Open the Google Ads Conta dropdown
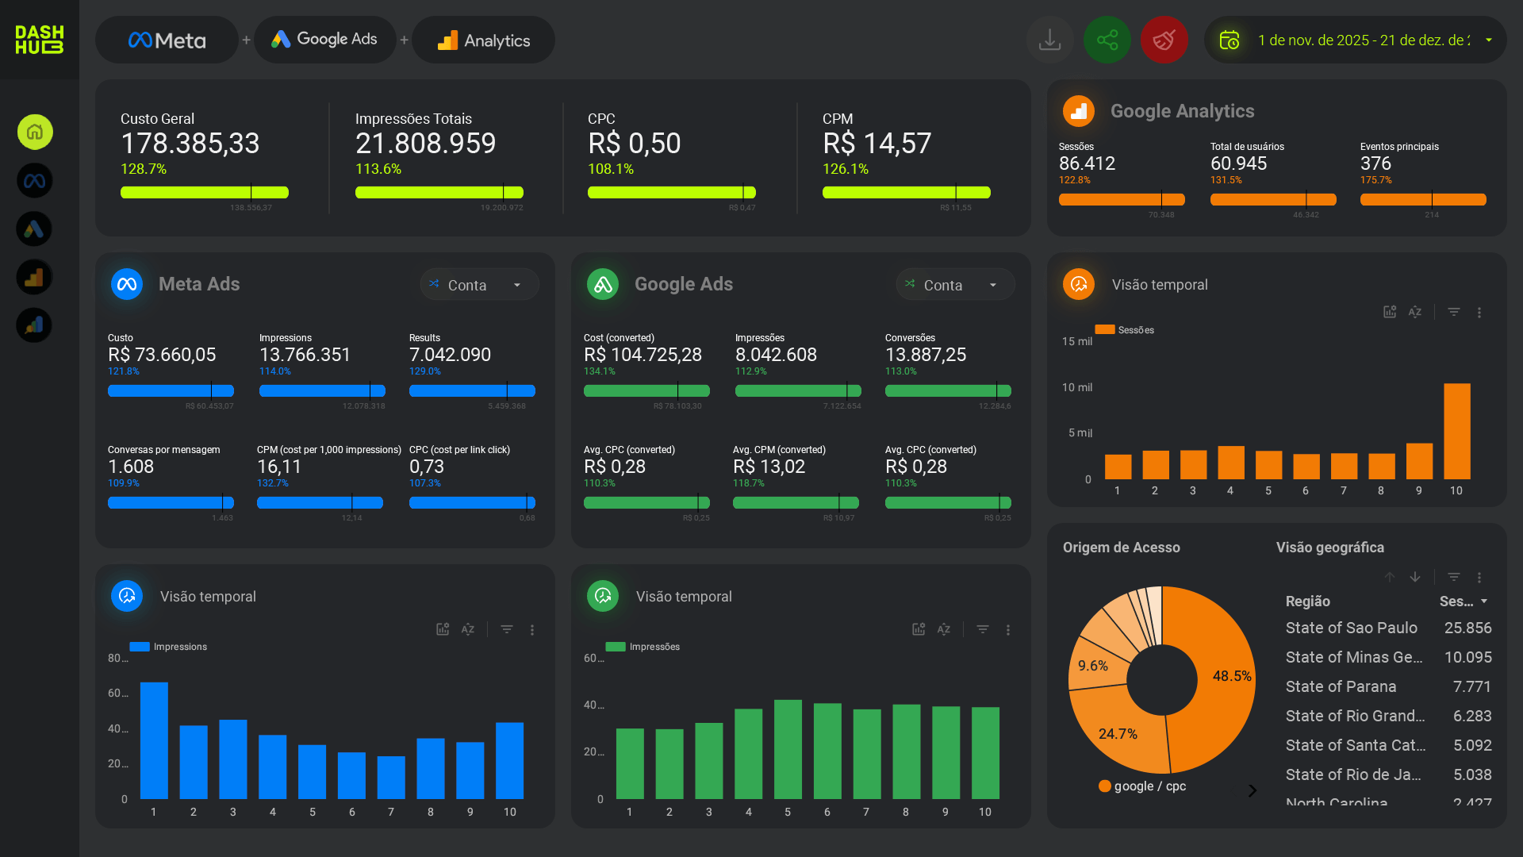This screenshot has height=857, width=1523. pos(955,285)
